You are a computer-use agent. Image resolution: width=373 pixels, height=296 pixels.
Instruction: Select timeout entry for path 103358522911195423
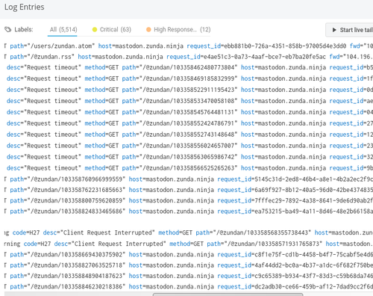(189, 90)
